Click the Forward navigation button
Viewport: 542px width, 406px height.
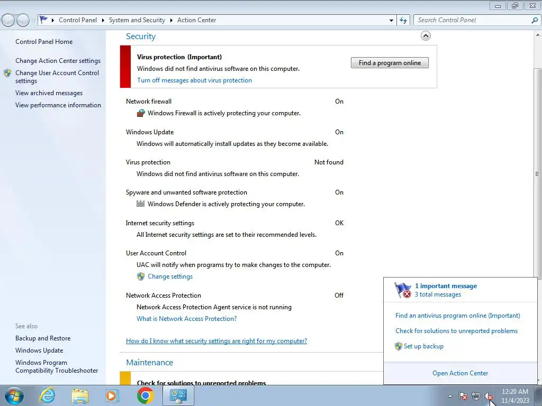point(23,21)
